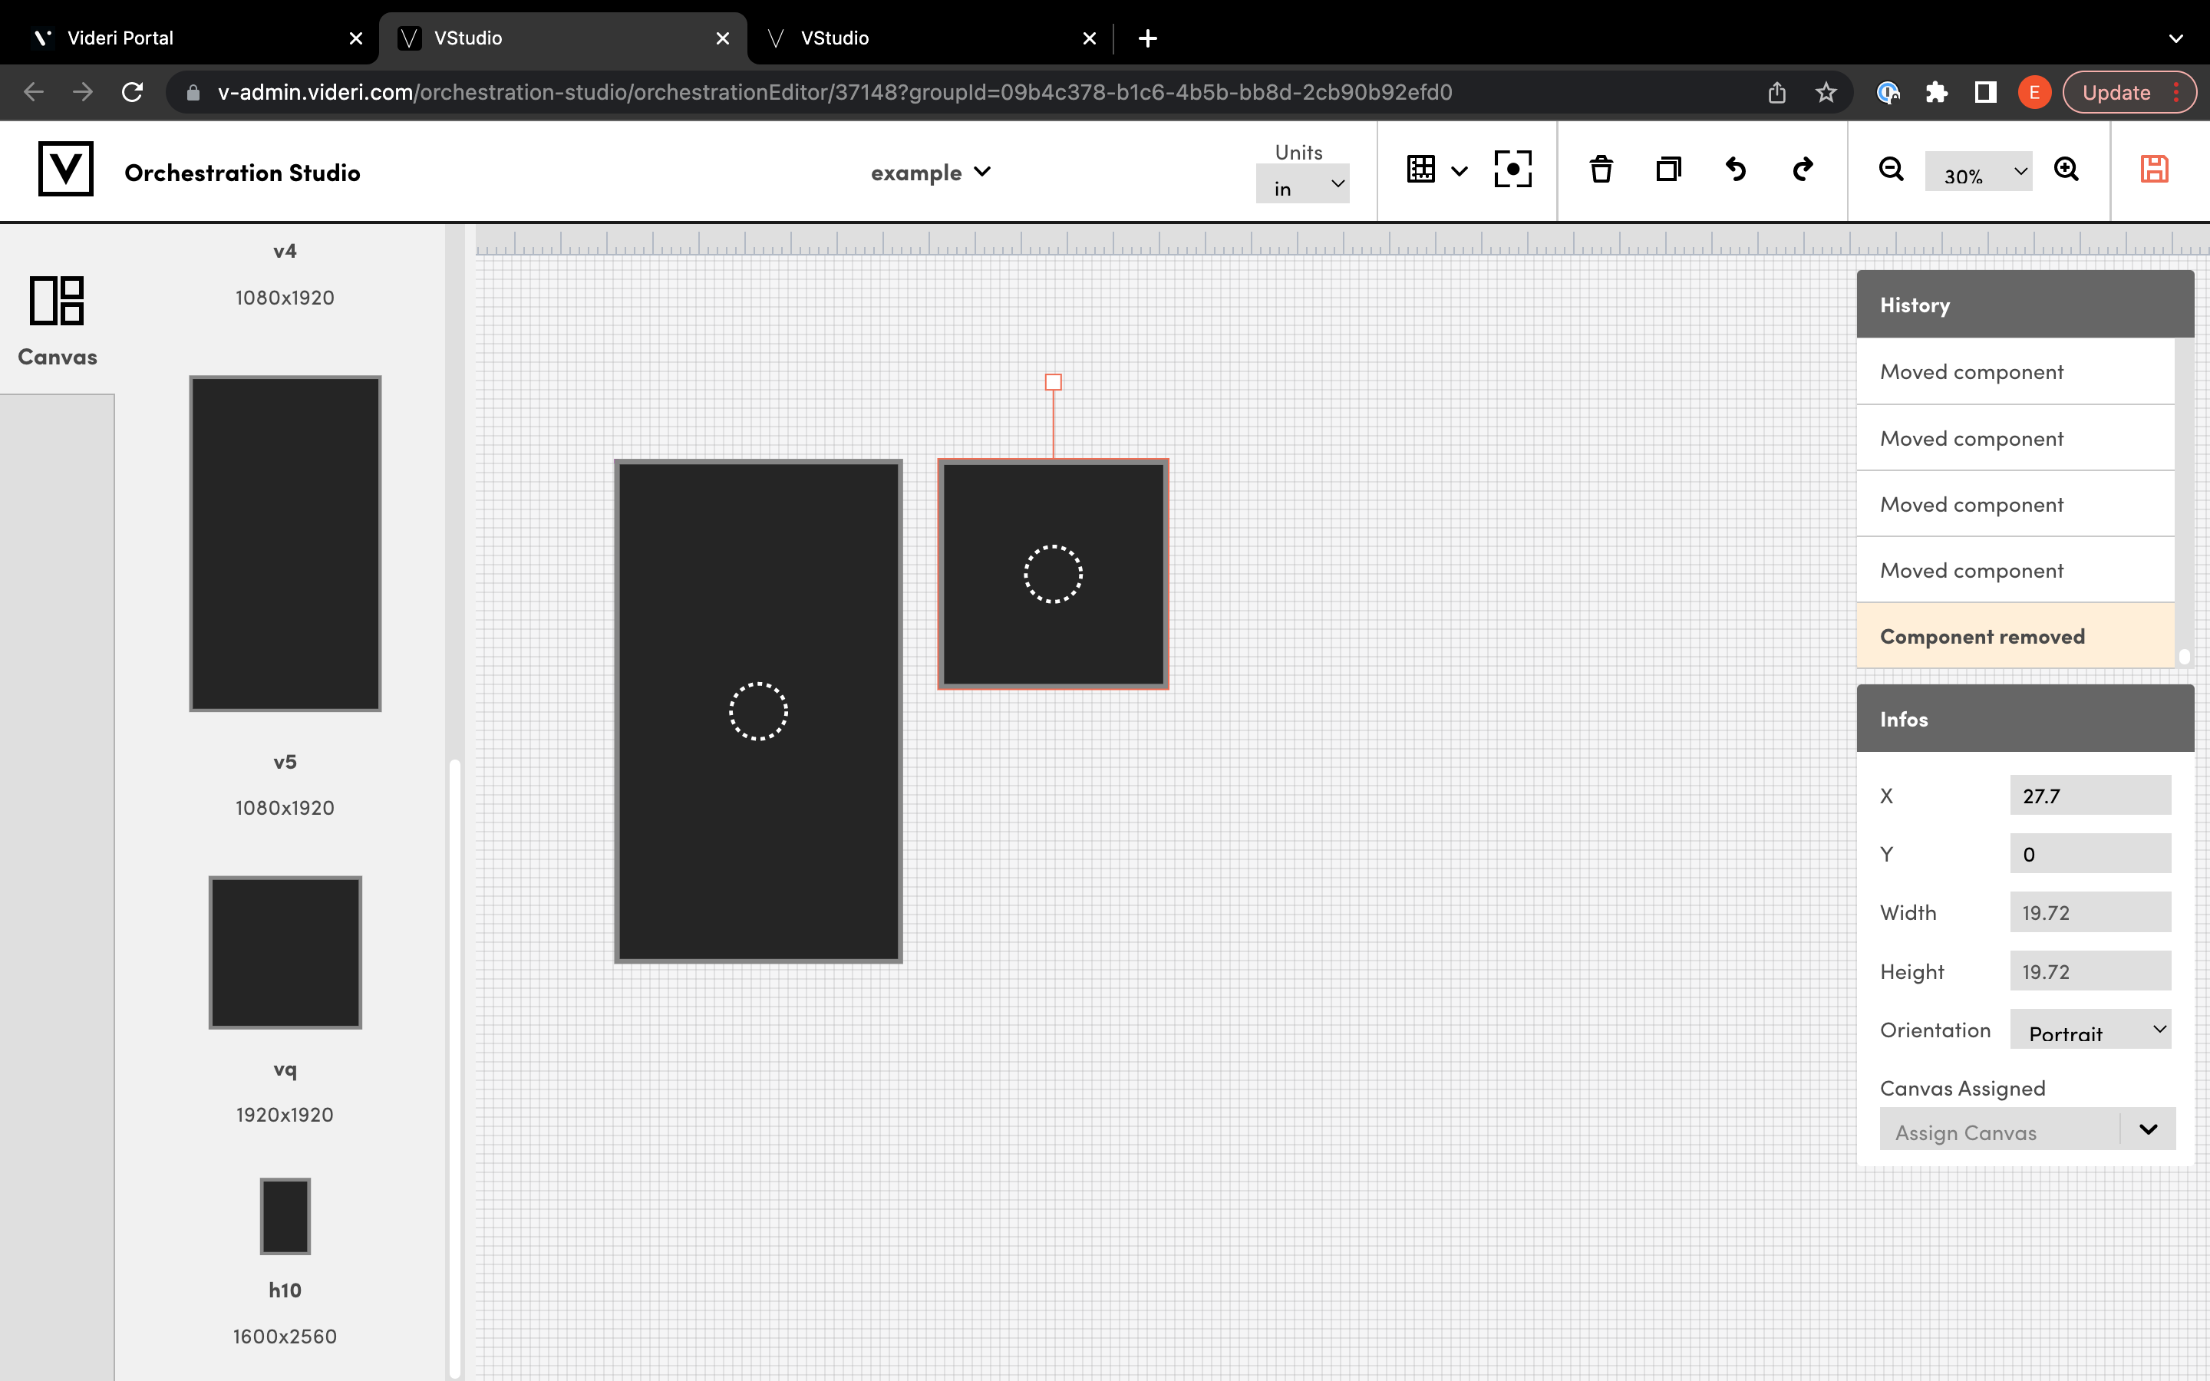Click the X position field

pos(2090,796)
